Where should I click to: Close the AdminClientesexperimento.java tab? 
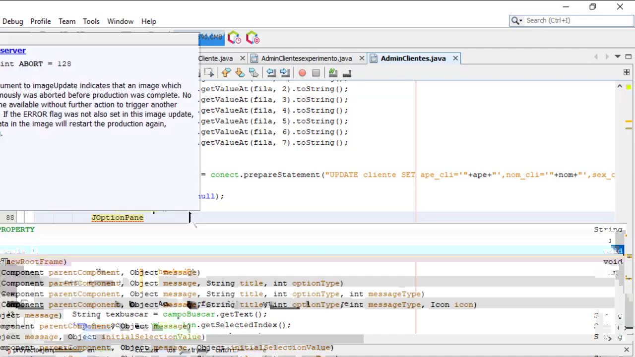[362, 59]
